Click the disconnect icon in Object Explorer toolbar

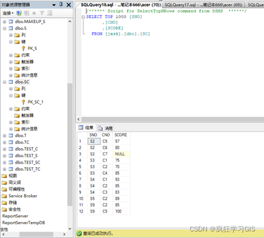pos(26,13)
